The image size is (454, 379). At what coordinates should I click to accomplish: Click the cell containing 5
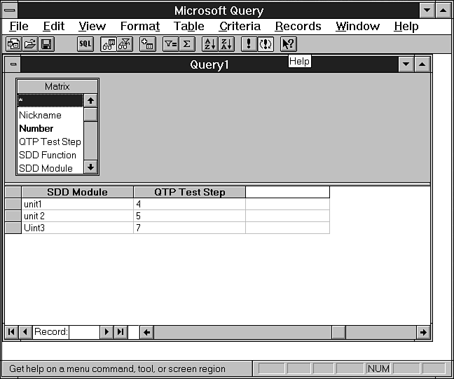pyautogui.click(x=190, y=216)
